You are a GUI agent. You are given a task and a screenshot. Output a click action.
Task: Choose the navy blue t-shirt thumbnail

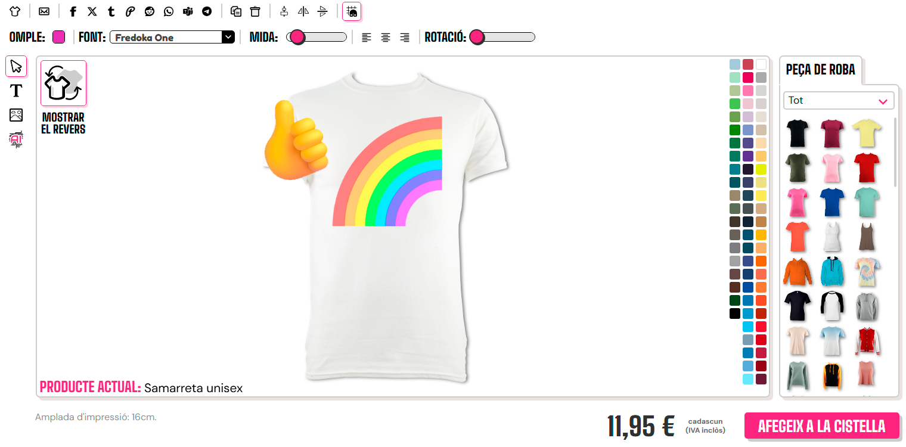click(x=831, y=202)
